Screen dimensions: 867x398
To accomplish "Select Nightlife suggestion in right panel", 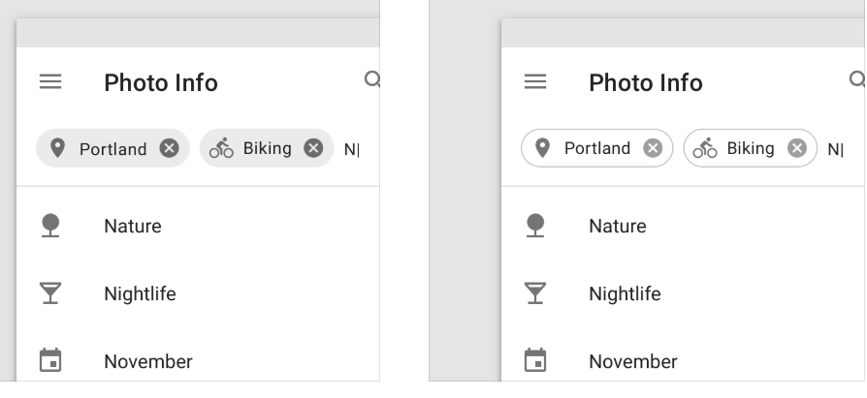I will click(683, 293).
